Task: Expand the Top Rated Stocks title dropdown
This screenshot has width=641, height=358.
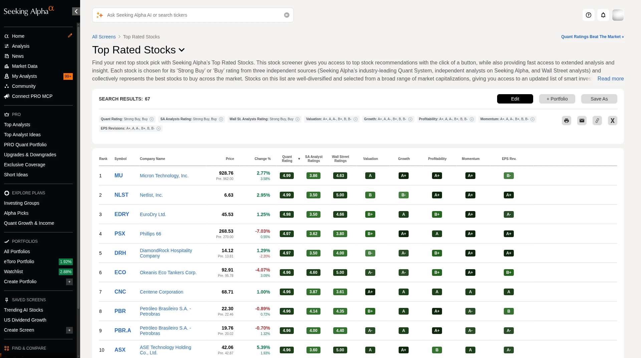Action: (182, 50)
